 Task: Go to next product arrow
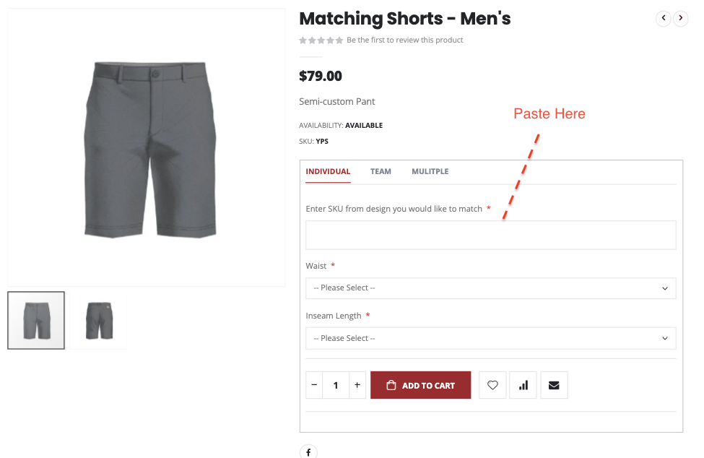pyautogui.click(x=680, y=19)
